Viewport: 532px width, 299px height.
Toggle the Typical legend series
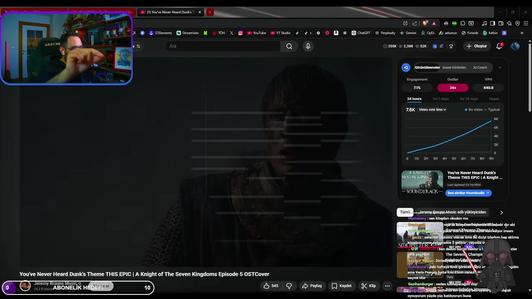pyautogui.click(x=492, y=110)
